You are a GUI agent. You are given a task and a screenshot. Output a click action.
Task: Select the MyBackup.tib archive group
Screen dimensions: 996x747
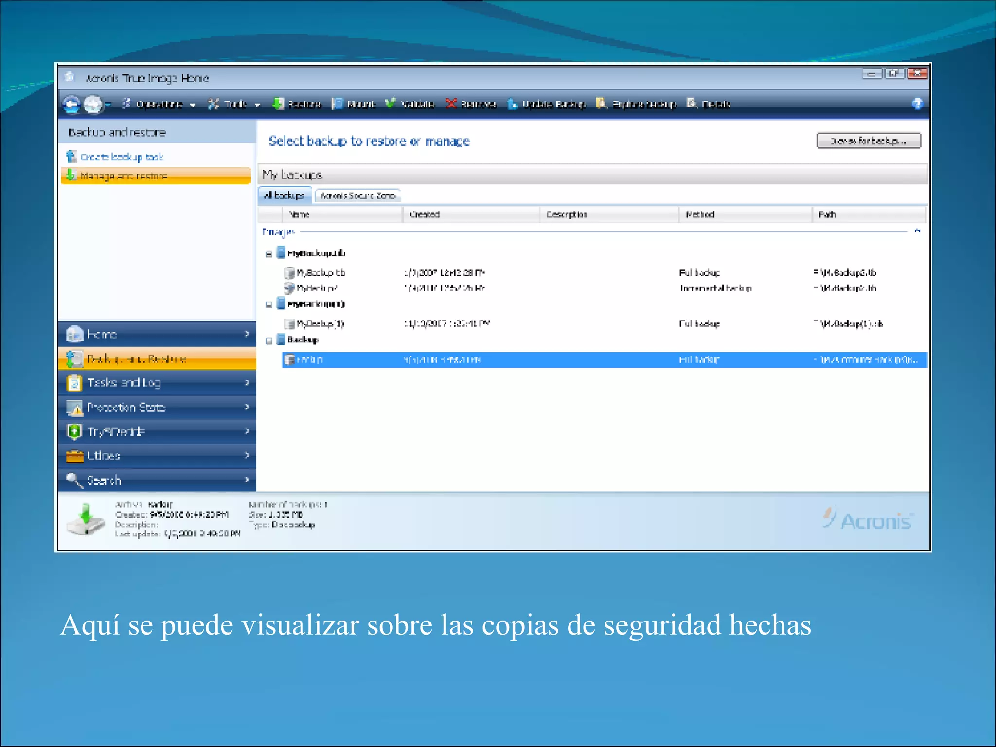pos(316,253)
